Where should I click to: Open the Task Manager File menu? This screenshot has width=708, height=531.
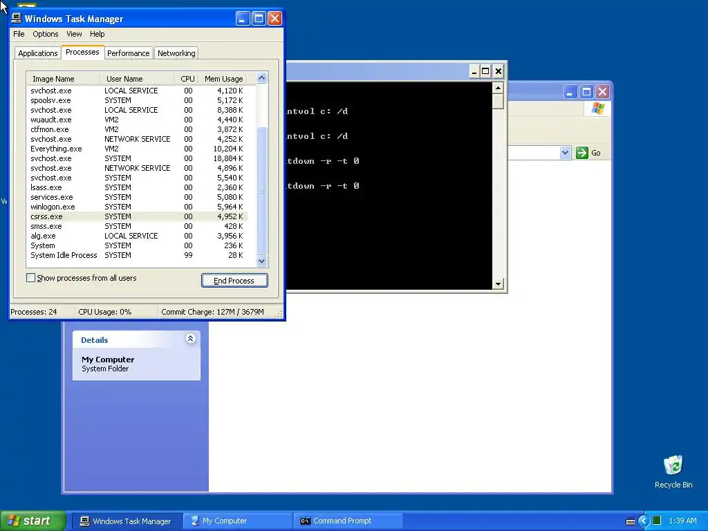coord(19,34)
